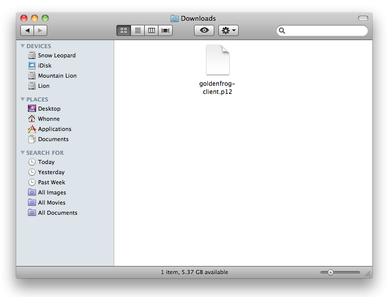Viewport: 387px width, 297px height.
Task: Click the window resize grip corner
Action: (368, 273)
